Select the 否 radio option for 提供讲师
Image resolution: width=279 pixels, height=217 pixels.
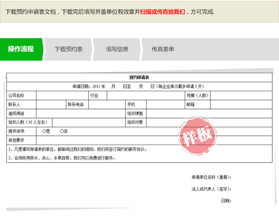pos(61,131)
